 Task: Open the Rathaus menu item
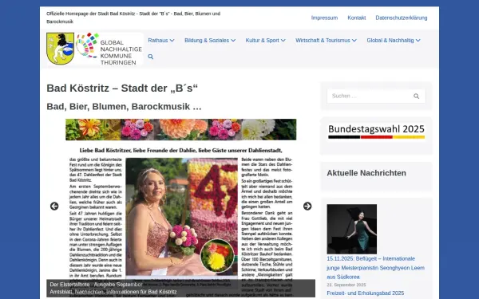(158, 41)
